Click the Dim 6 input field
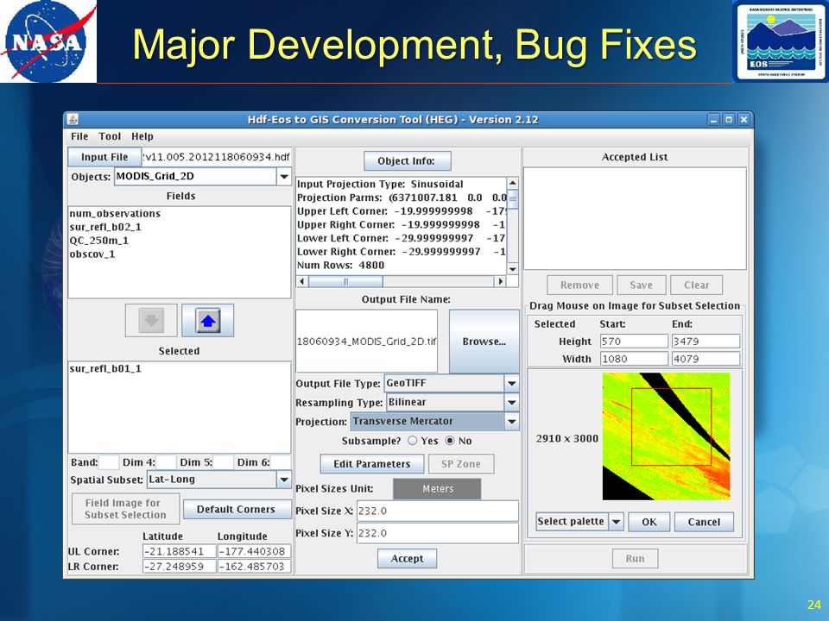Screen dimensions: 829x621 point(281,462)
